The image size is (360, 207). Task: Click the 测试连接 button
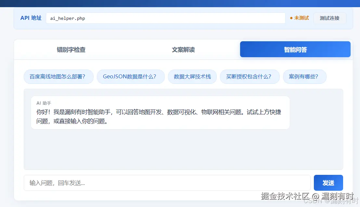tap(329, 18)
